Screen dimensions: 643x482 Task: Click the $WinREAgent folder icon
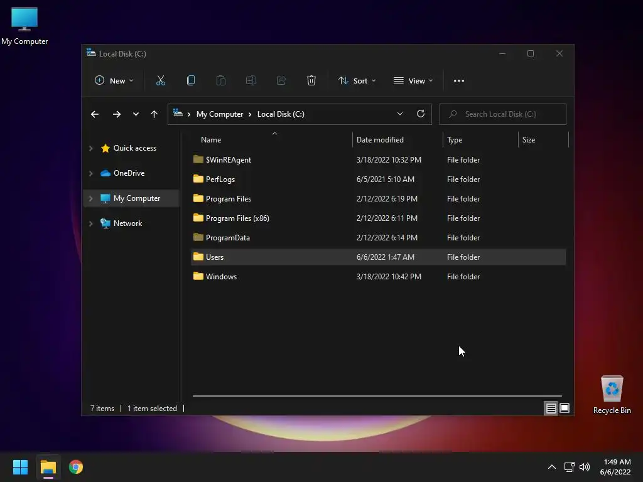198,159
